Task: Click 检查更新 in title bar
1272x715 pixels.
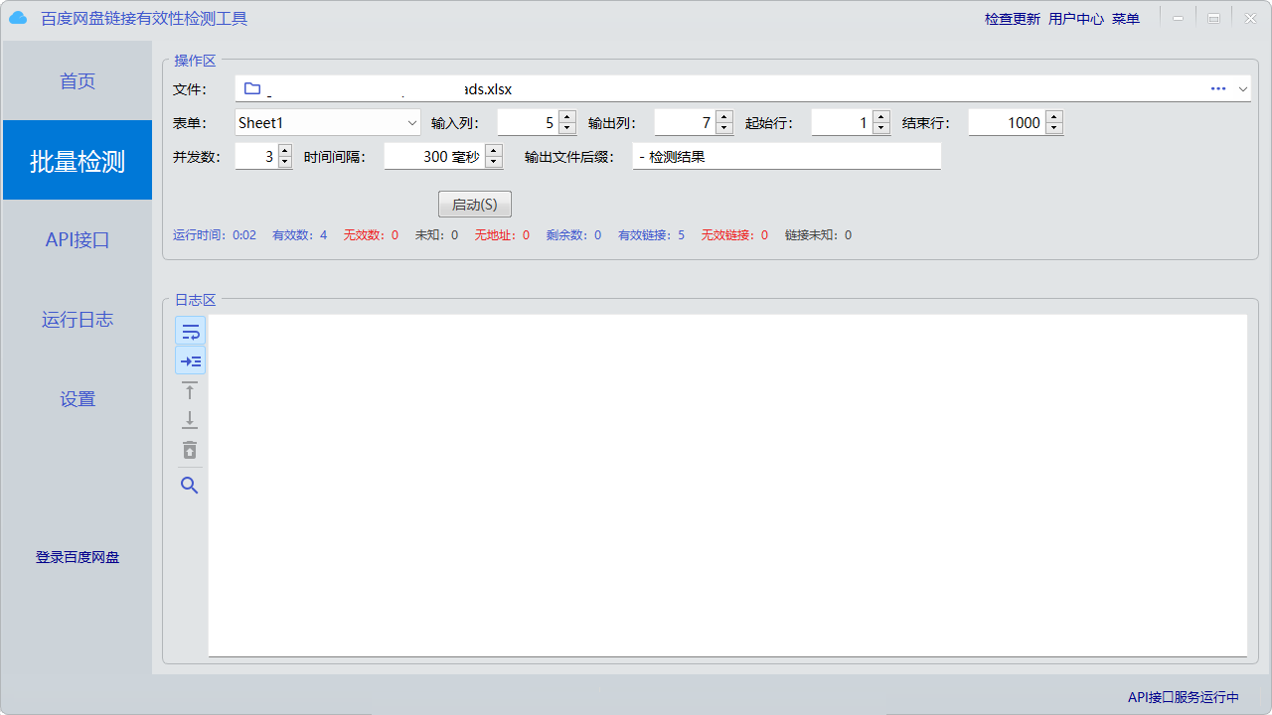Action: (1013, 19)
